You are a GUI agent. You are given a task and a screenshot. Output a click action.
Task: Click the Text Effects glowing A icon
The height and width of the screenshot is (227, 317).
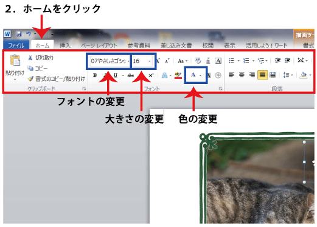164,75
